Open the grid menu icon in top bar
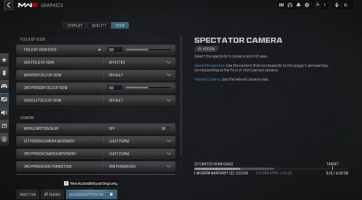Screen dimensions: 362x200 (x=281, y=5)
